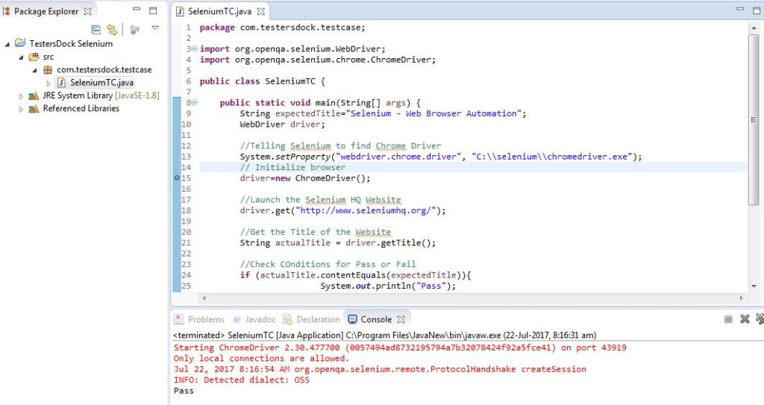This screenshot has width=764, height=405.
Task: Expand the JRE System Library node
Action: pos(22,96)
